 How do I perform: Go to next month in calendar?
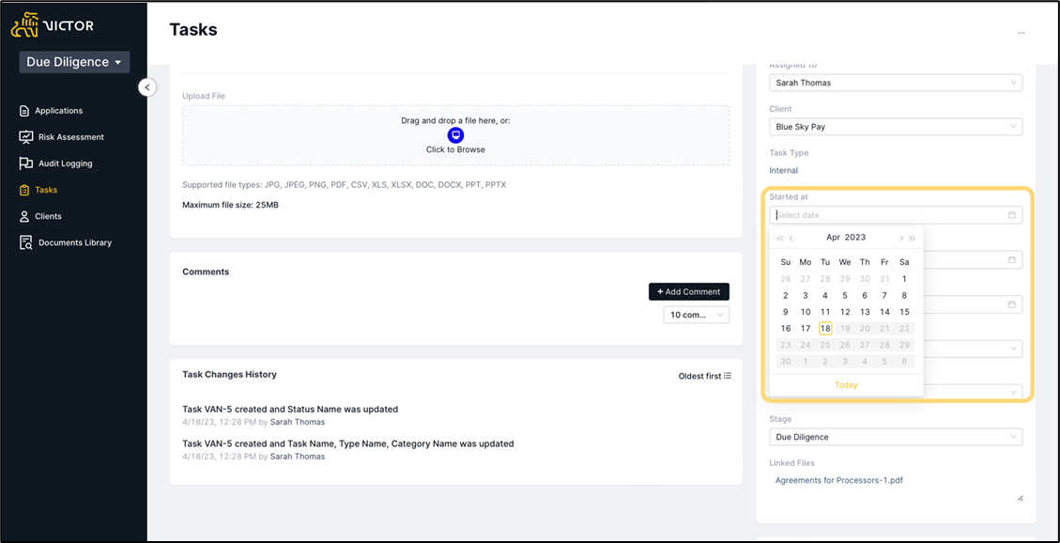(901, 238)
